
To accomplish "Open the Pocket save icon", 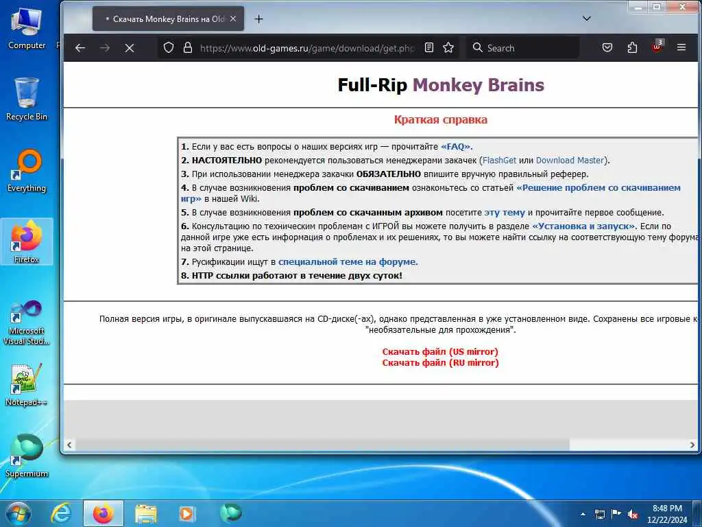I will coord(607,47).
